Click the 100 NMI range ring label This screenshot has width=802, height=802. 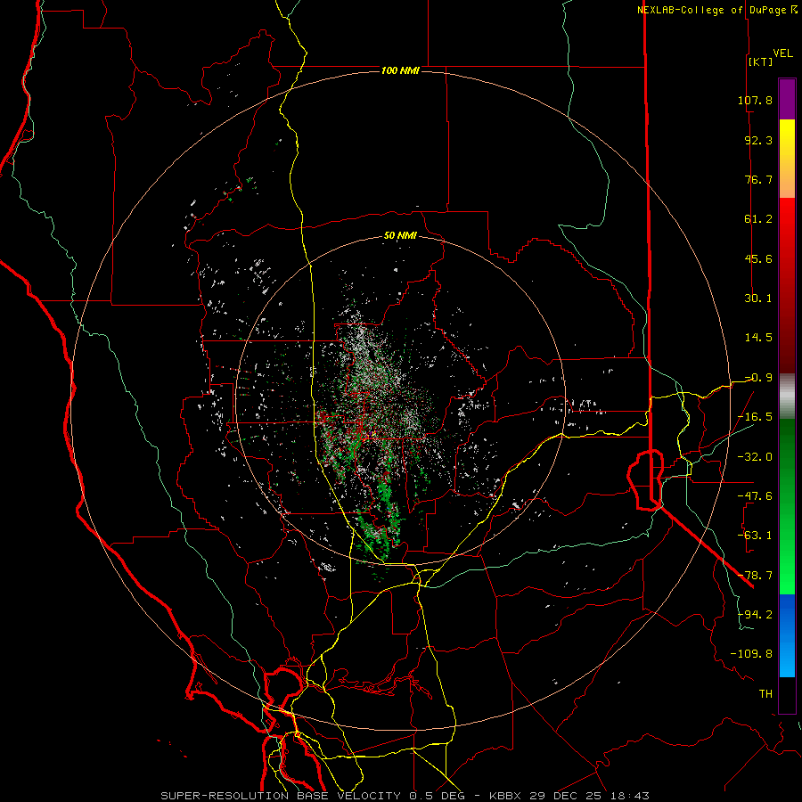coord(400,70)
